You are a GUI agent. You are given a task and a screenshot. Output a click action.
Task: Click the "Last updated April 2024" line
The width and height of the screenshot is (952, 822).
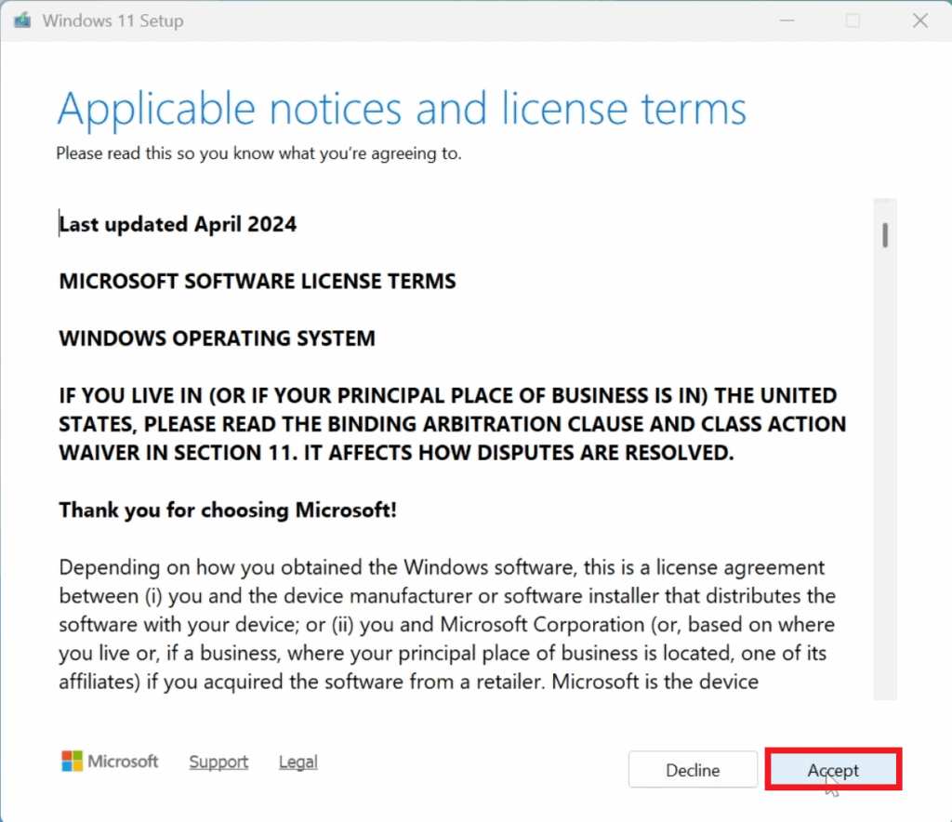tap(178, 224)
